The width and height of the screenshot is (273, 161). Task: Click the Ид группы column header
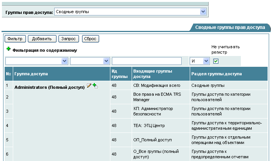click(x=121, y=74)
